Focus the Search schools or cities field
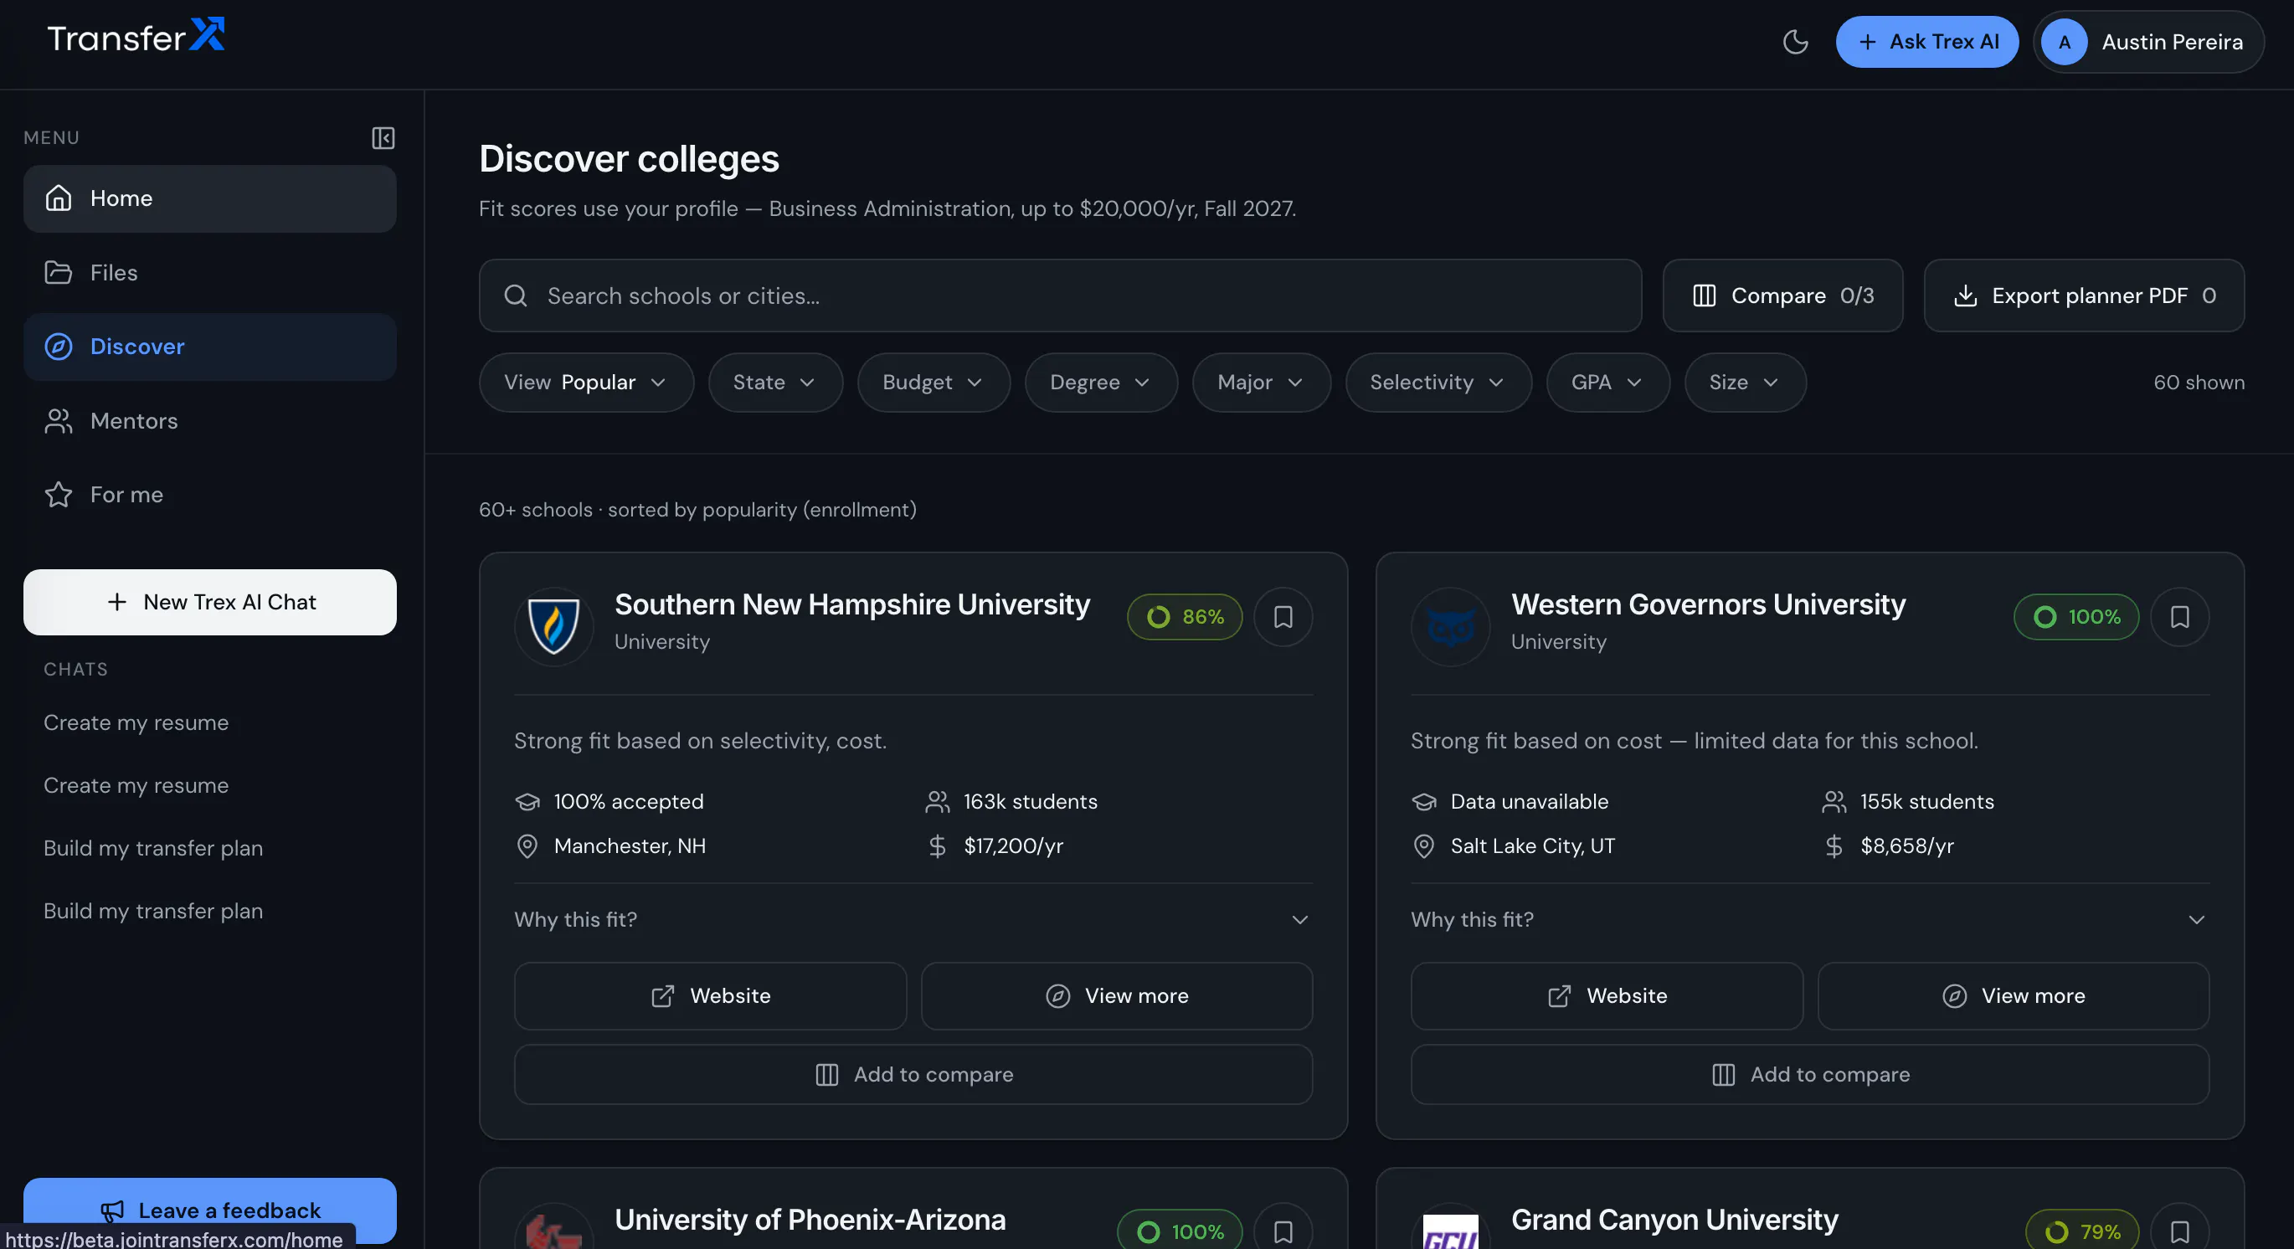Screen dimensions: 2294x1249 click(1060, 296)
